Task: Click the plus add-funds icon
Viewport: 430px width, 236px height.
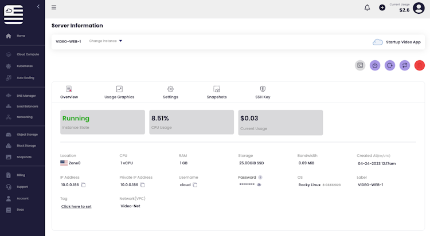Action: (x=382, y=7)
